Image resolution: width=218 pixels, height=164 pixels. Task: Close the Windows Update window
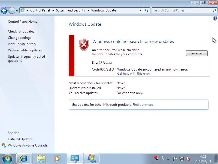213,3
